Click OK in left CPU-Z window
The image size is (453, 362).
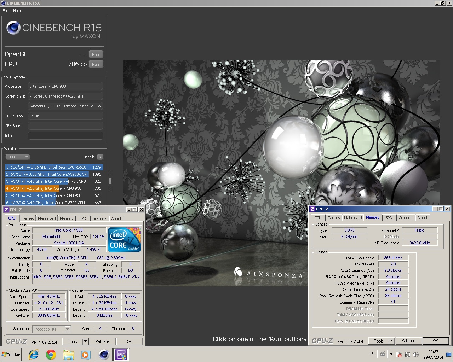[x=129, y=341]
